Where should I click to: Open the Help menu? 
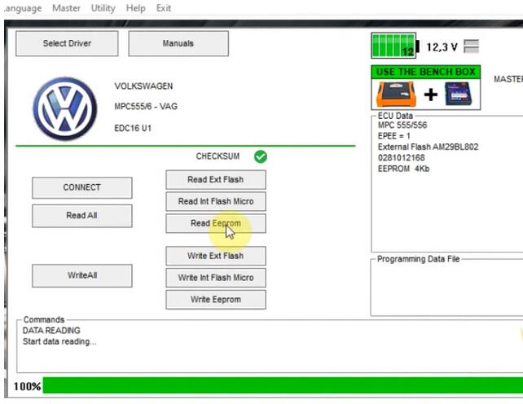[x=136, y=8]
